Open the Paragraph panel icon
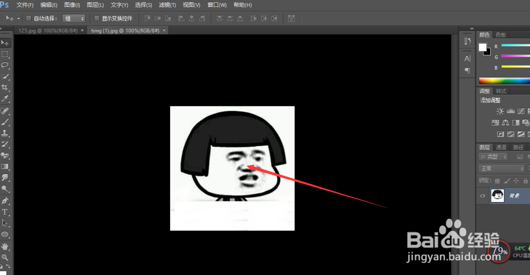Viewport: 530px width, 275px height. 467,70
